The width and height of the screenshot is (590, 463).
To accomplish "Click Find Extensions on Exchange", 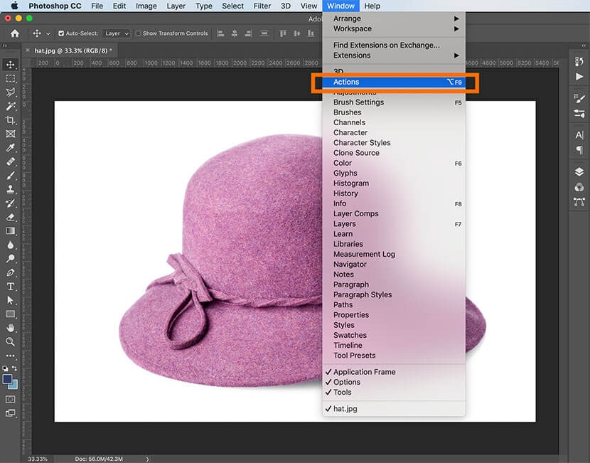I will click(386, 46).
